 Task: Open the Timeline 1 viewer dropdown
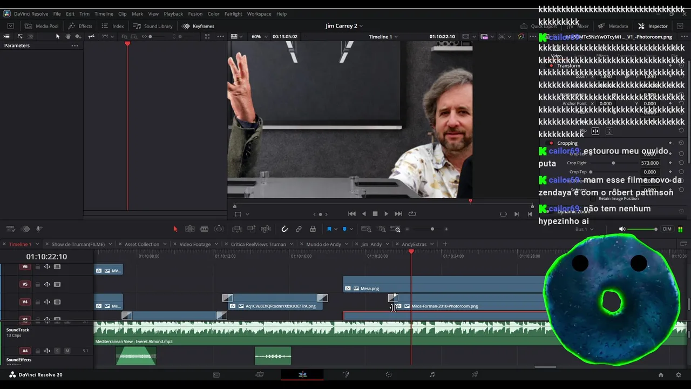pyautogui.click(x=383, y=37)
